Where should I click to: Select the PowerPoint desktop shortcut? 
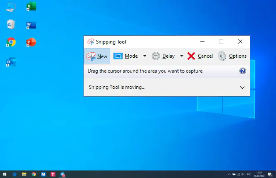(x=31, y=42)
